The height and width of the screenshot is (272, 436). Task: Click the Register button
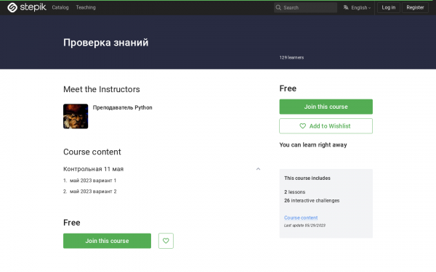click(x=415, y=7)
